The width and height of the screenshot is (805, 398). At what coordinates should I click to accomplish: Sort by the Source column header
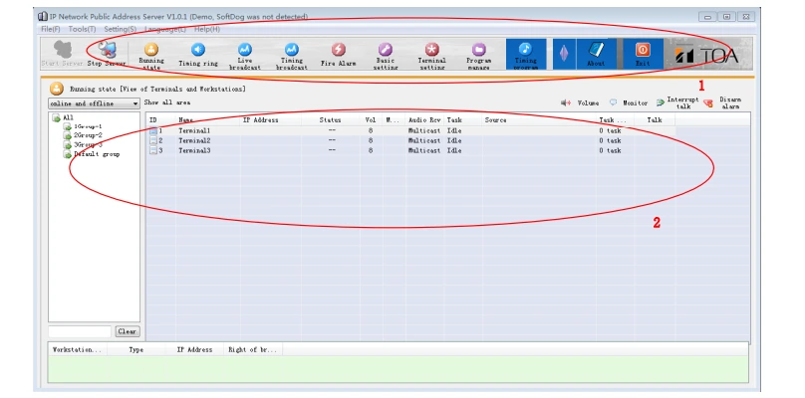[539, 120]
